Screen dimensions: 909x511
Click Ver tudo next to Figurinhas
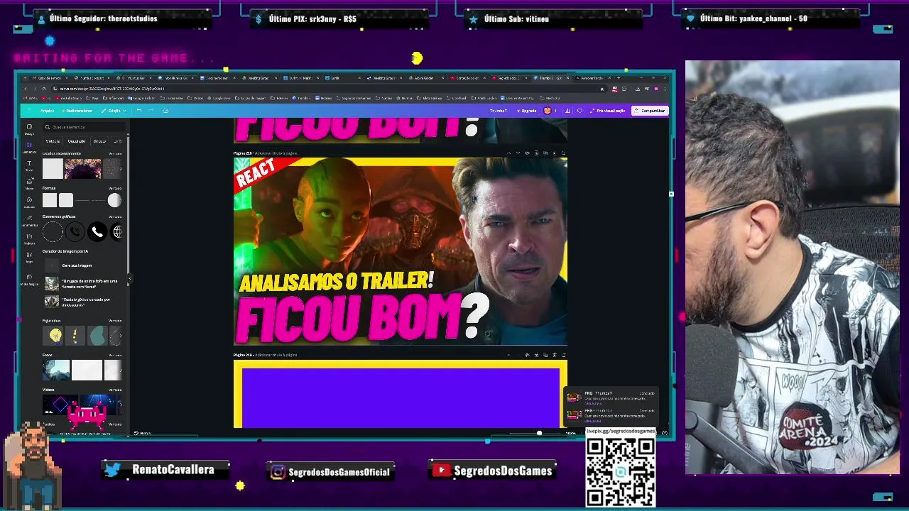[115, 321]
